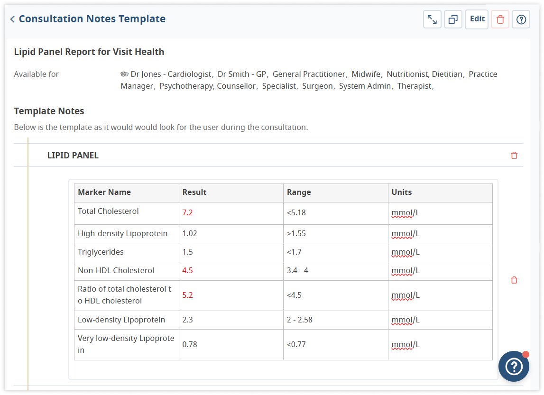Duplicate this template with copy icon
544x395 pixels.
453,19
